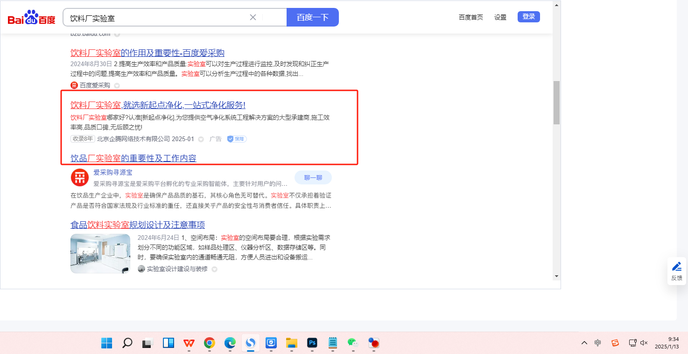This screenshot has height=354, width=688.
Task: Expand dropdown arrow beside 实验室设计建设与装修 source
Action: (x=214, y=269)
